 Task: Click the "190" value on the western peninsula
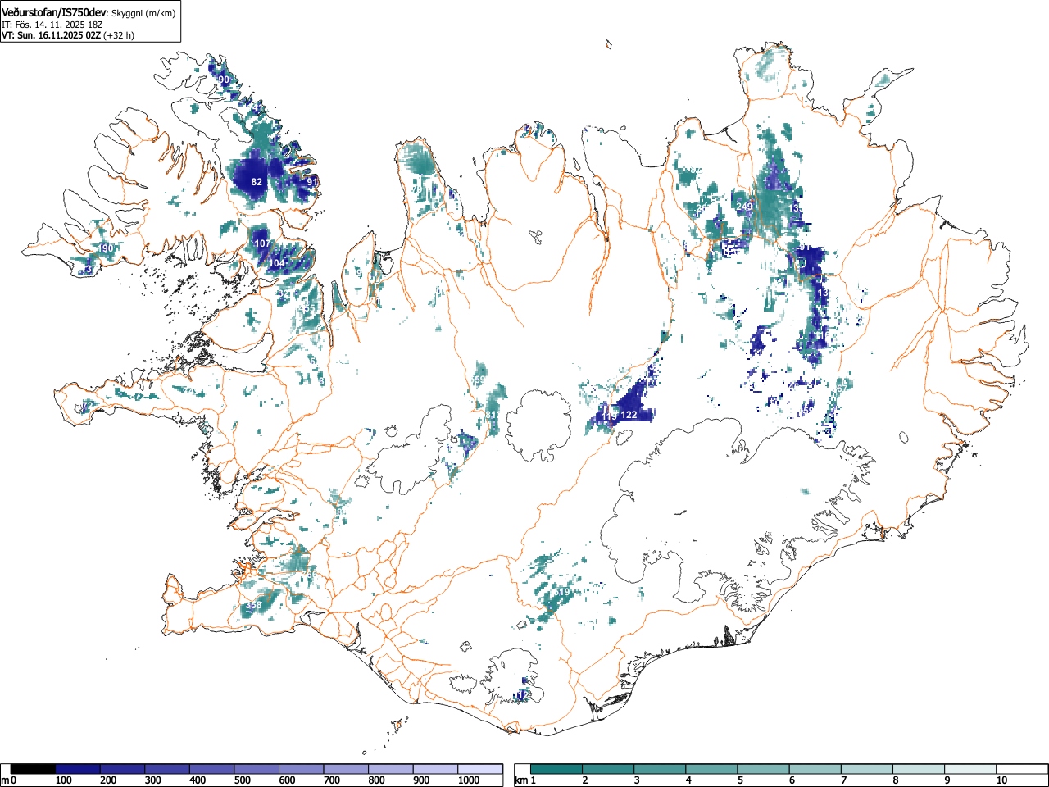(x=106, y=248)
